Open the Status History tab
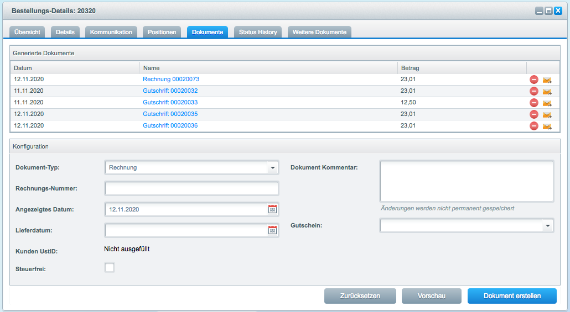 [x=258, y=32]
